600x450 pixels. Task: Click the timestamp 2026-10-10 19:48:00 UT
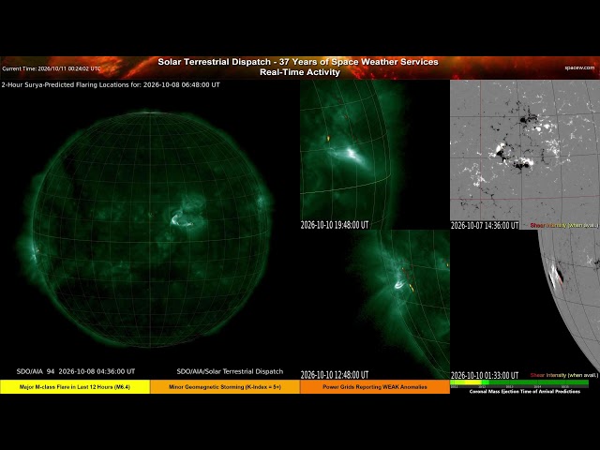pyautogui.click(x=335, y=225)
